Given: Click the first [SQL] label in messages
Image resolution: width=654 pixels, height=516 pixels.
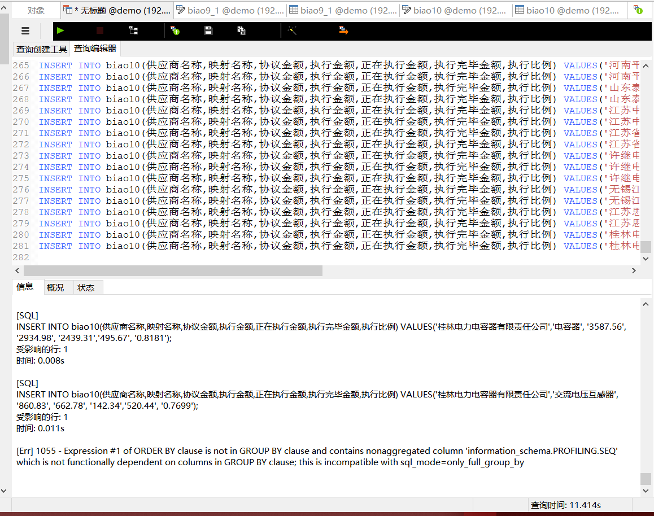Looking at the screenshot, I should pos(27,316).
